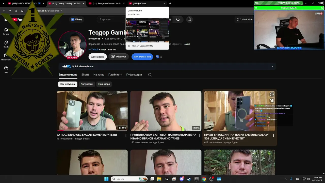
Task: Start voice search with the microphone icon
Action: [x=189, y=20]
